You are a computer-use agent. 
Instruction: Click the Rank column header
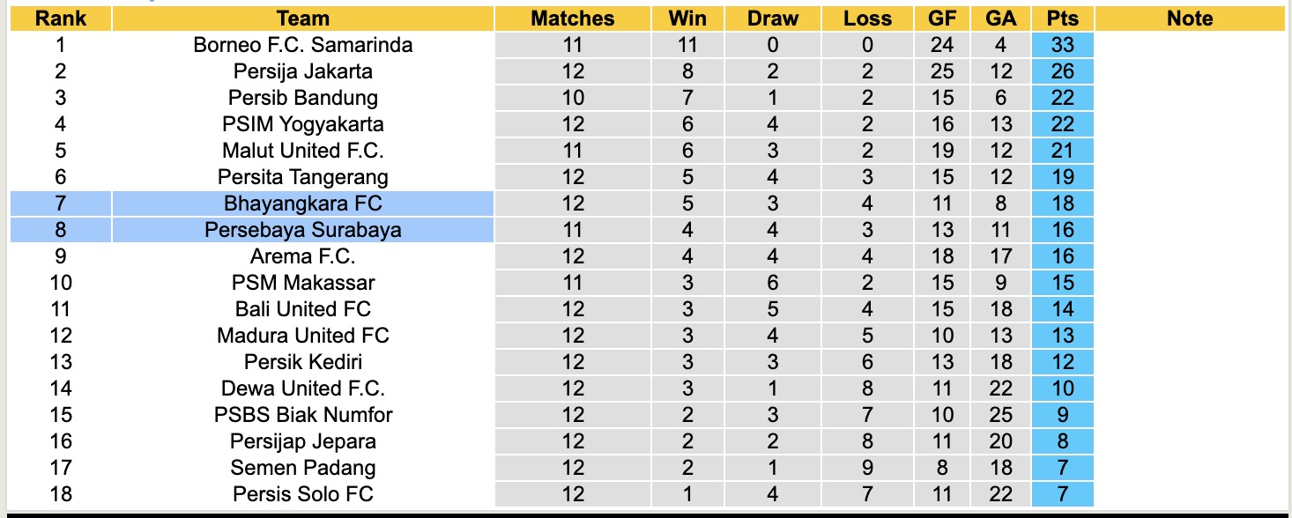coord(60,18)
